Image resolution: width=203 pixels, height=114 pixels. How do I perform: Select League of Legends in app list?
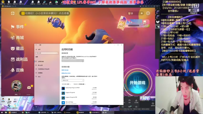79,93
